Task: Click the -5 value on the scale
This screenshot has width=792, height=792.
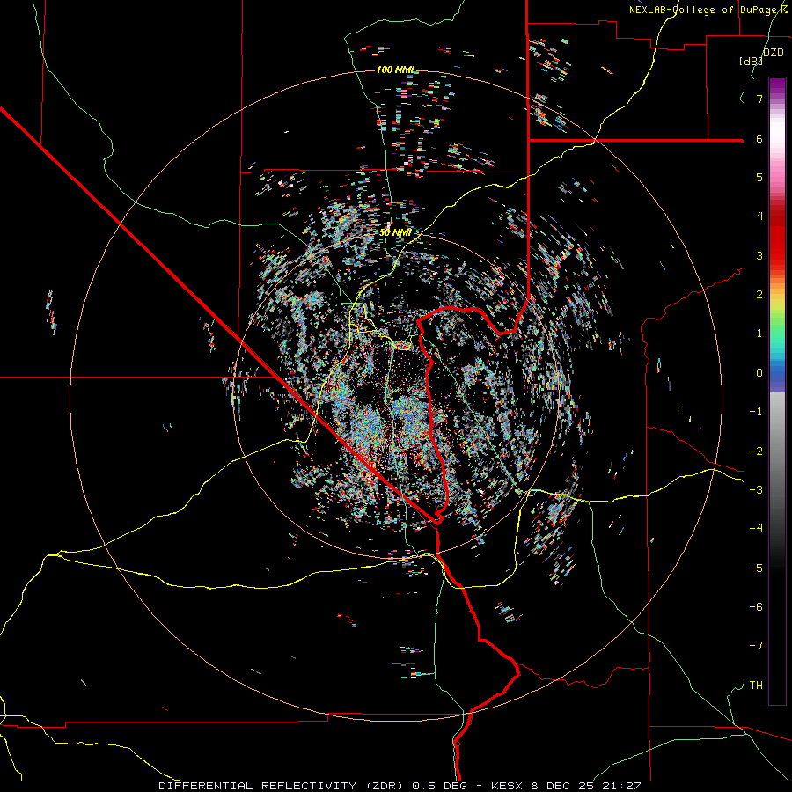Action: (756, 568)
